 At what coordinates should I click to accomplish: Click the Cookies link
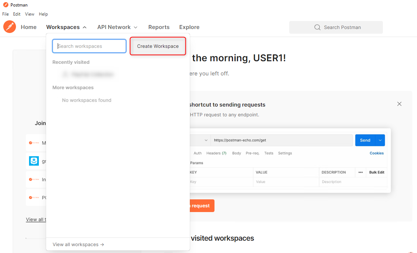[x=376, y=153]
